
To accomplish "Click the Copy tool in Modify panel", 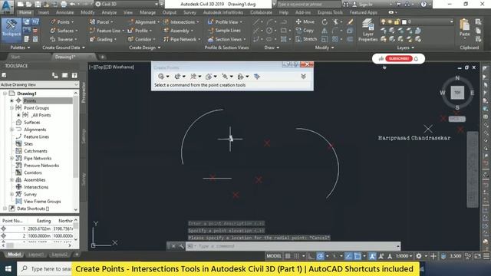I will pos(305,31).
